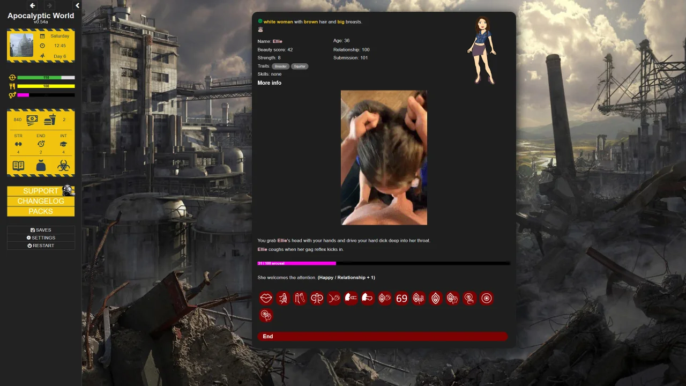This screenshot has width=686, height=386.
Task: Open the inventory bag icon
Action: [x=41, y=166]
